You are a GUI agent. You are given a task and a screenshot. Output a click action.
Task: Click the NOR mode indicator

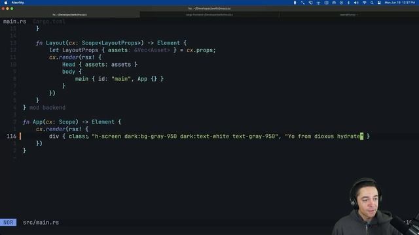pyautogui.click(x=9, y=223)
